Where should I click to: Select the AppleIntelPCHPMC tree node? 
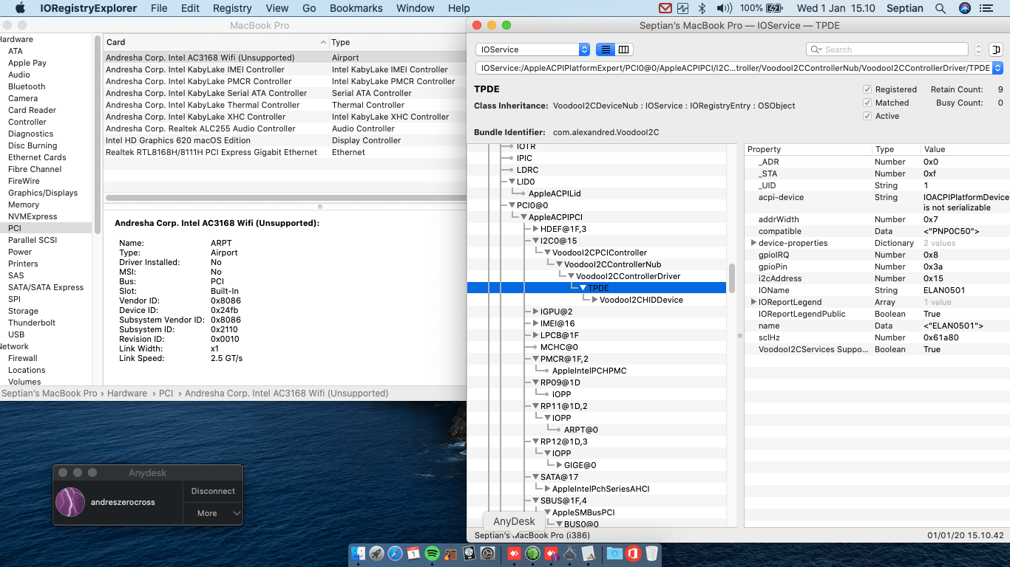(x=589, y=371)
